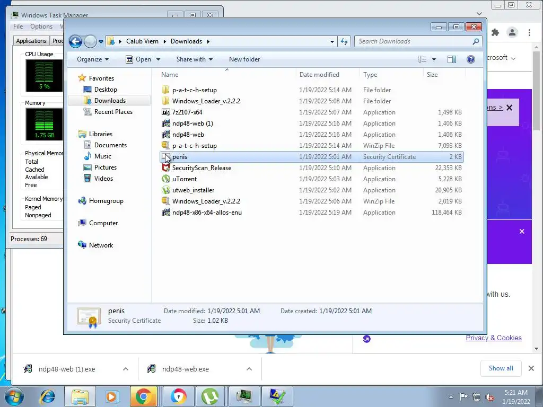
Task: Click the Forward navigation arrow in Explorer
Action: click(90, 41)
